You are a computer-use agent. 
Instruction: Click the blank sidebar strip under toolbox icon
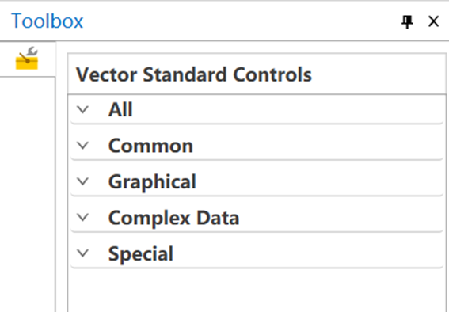pyautogui.click(x=27, y=194)
